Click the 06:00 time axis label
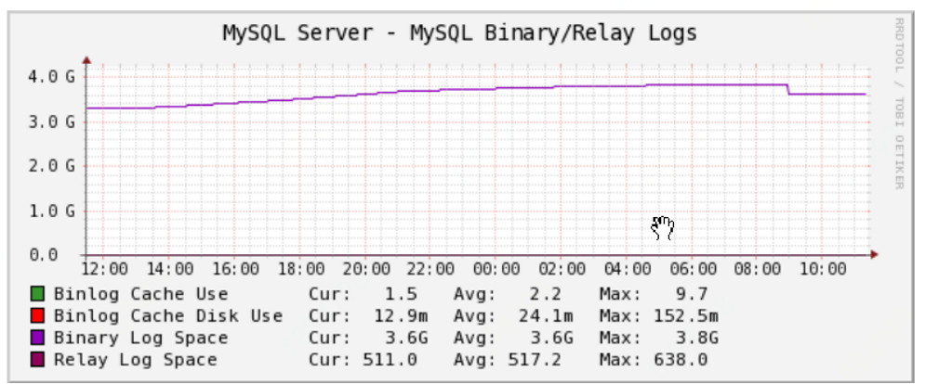This screenshot has width=939, height=384. point(693,269)
